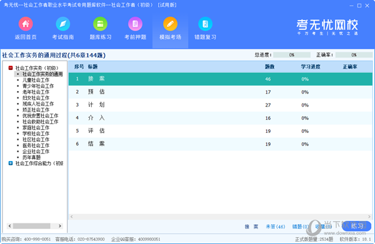375x244 pixels.
Task: Select 残疾人社会工作 in the tree
Action: click(x=38, y=104)
